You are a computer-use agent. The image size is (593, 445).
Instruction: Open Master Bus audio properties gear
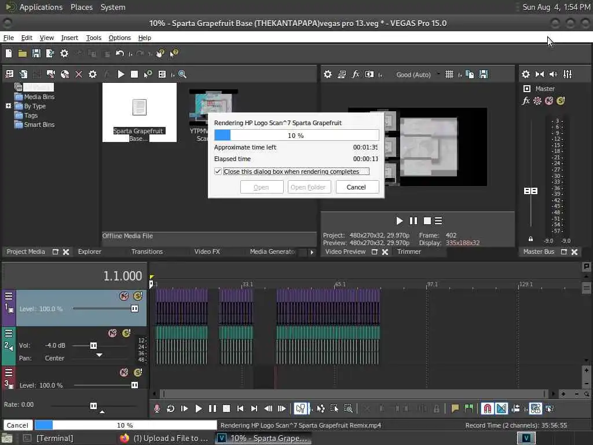click(526, 74)
